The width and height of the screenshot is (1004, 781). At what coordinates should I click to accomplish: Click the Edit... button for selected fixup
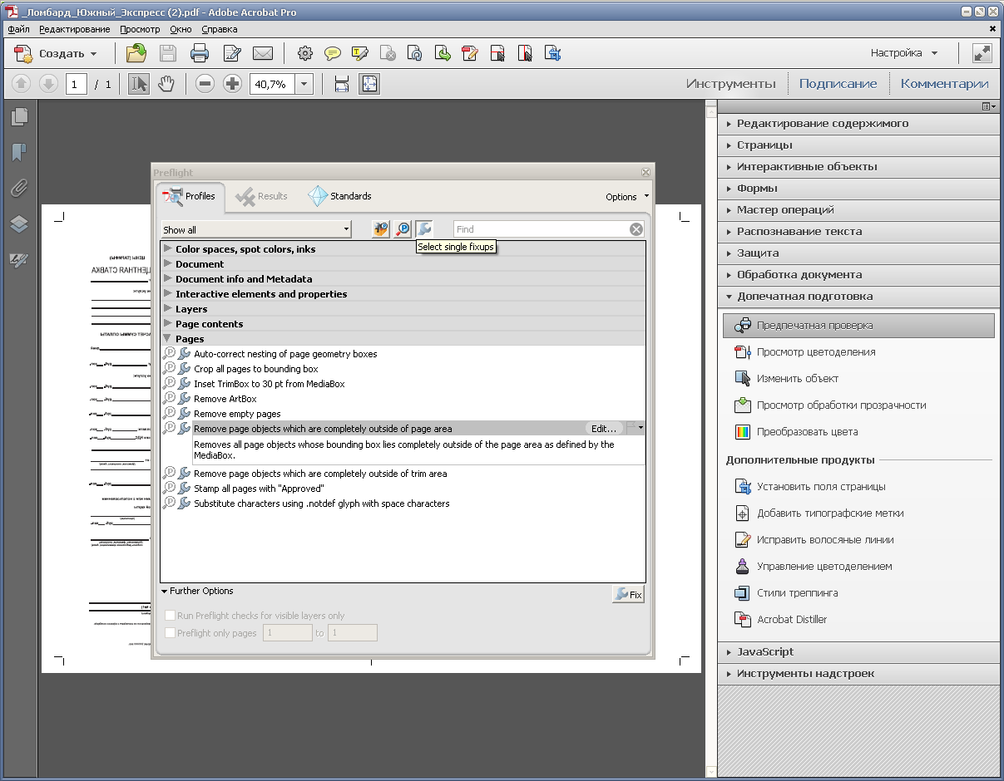(x=604, y=429)
